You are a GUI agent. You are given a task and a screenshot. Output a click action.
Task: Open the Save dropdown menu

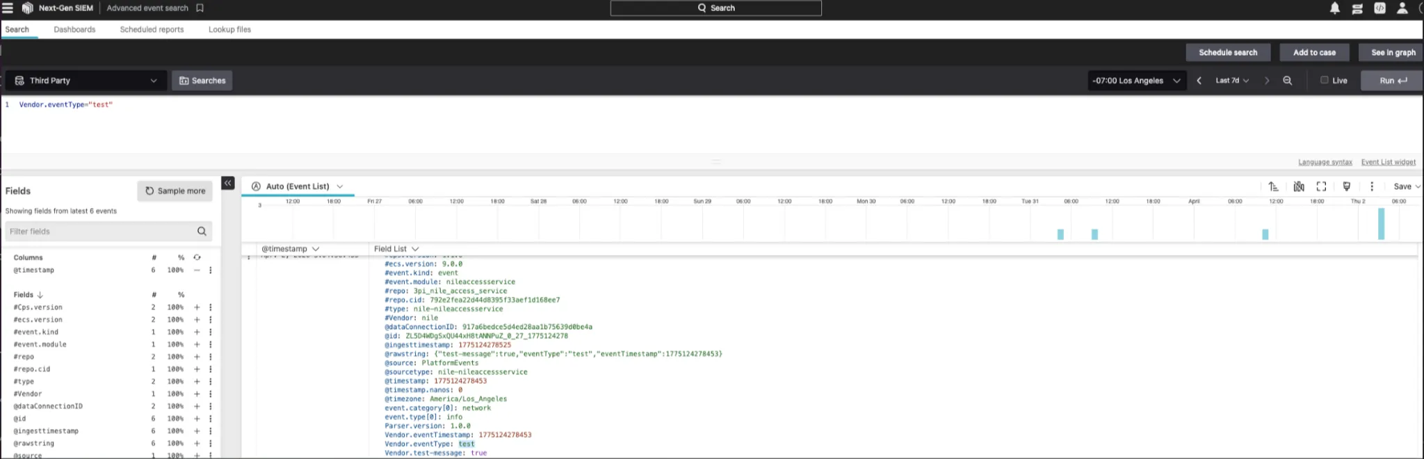coord(1407,186)
